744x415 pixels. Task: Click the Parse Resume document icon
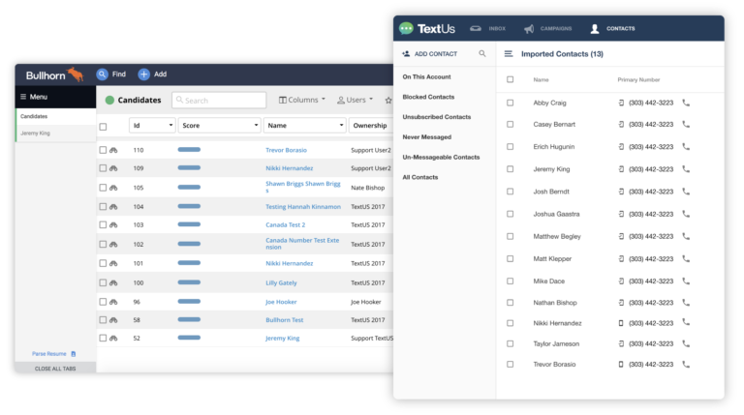[x=74, y=354]
